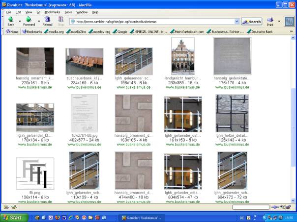Open the hansolg_gedenktafe plaque thumbnail

pos(232,56)
